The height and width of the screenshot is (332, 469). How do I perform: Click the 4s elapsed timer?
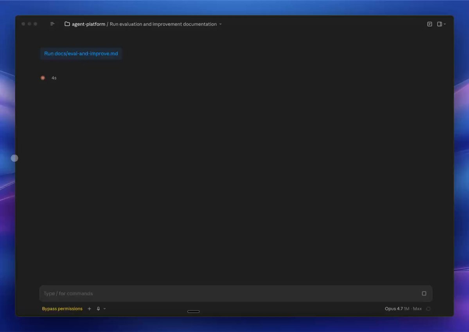[x=54, y=78]
